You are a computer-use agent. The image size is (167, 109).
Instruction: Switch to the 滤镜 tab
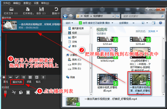click(x=29, y=82)
